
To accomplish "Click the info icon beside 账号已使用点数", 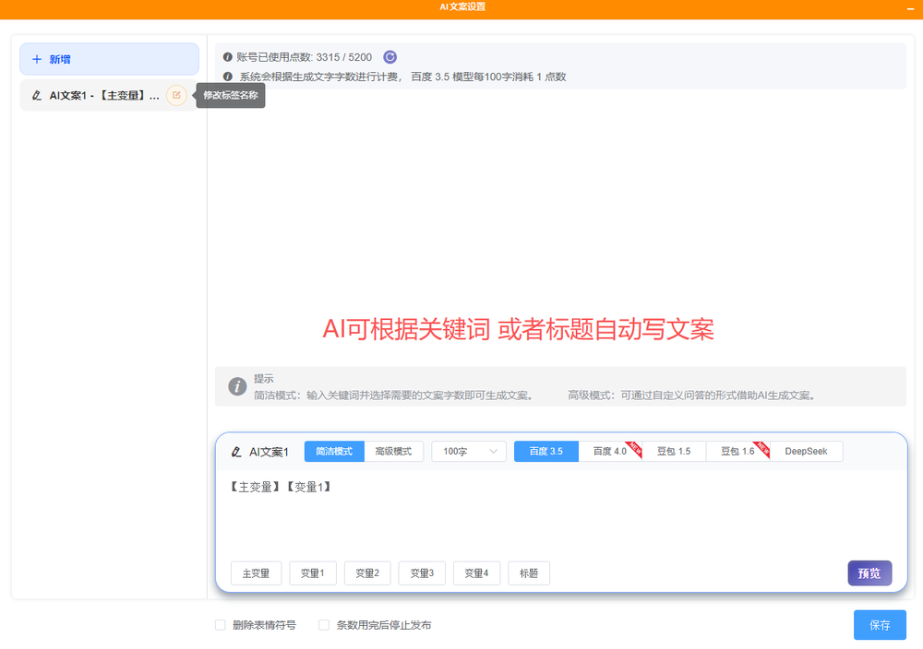I will click(227, 56).
